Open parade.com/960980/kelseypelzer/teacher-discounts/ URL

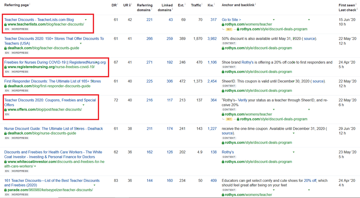click(50, 190)
